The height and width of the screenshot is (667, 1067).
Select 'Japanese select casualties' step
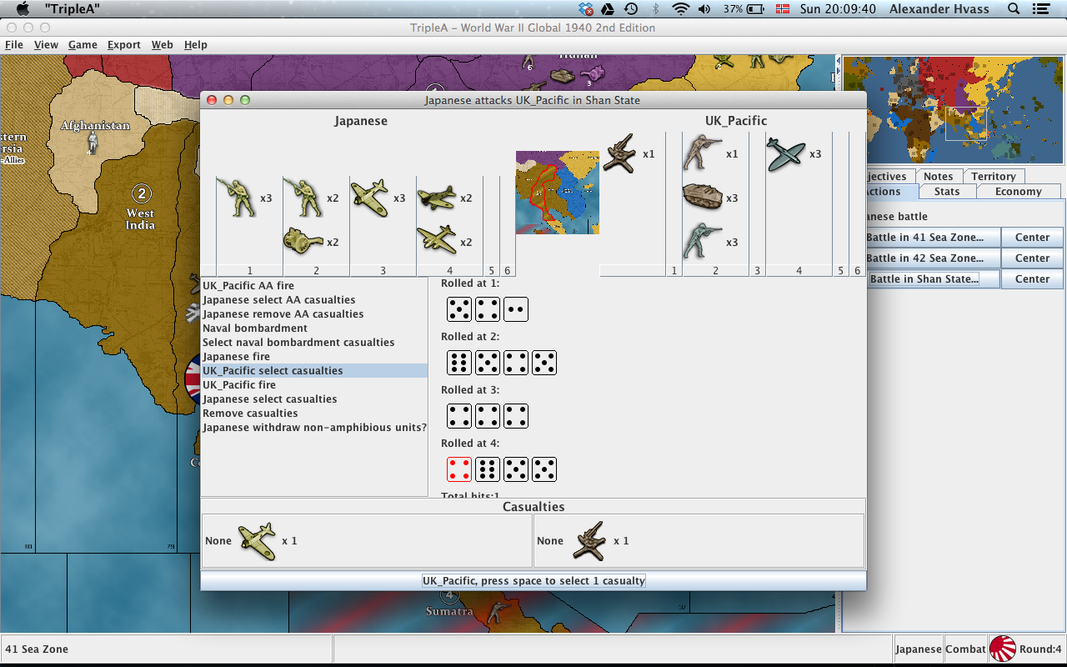tap(314, 399)
